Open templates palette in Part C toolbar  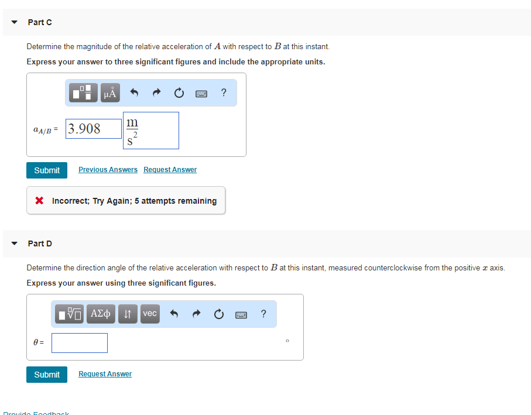[x=83, y=92]
